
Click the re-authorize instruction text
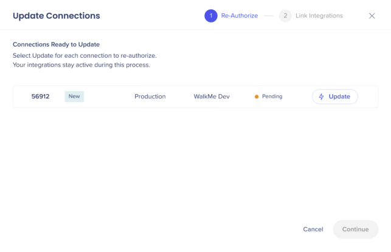click(85, 55)
